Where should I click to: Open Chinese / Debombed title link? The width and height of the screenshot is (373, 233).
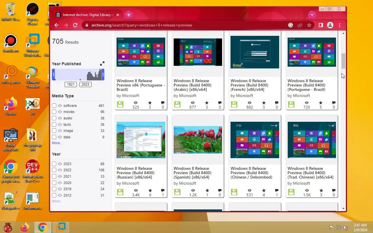click(x=251, y=173)
